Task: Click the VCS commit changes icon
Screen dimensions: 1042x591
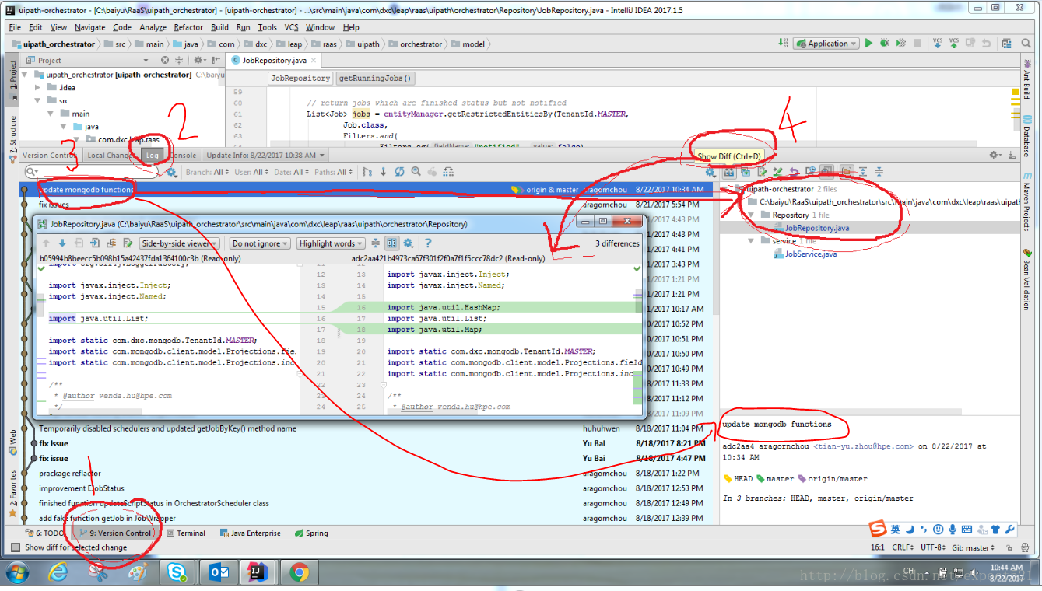Action: pos(954,44)
